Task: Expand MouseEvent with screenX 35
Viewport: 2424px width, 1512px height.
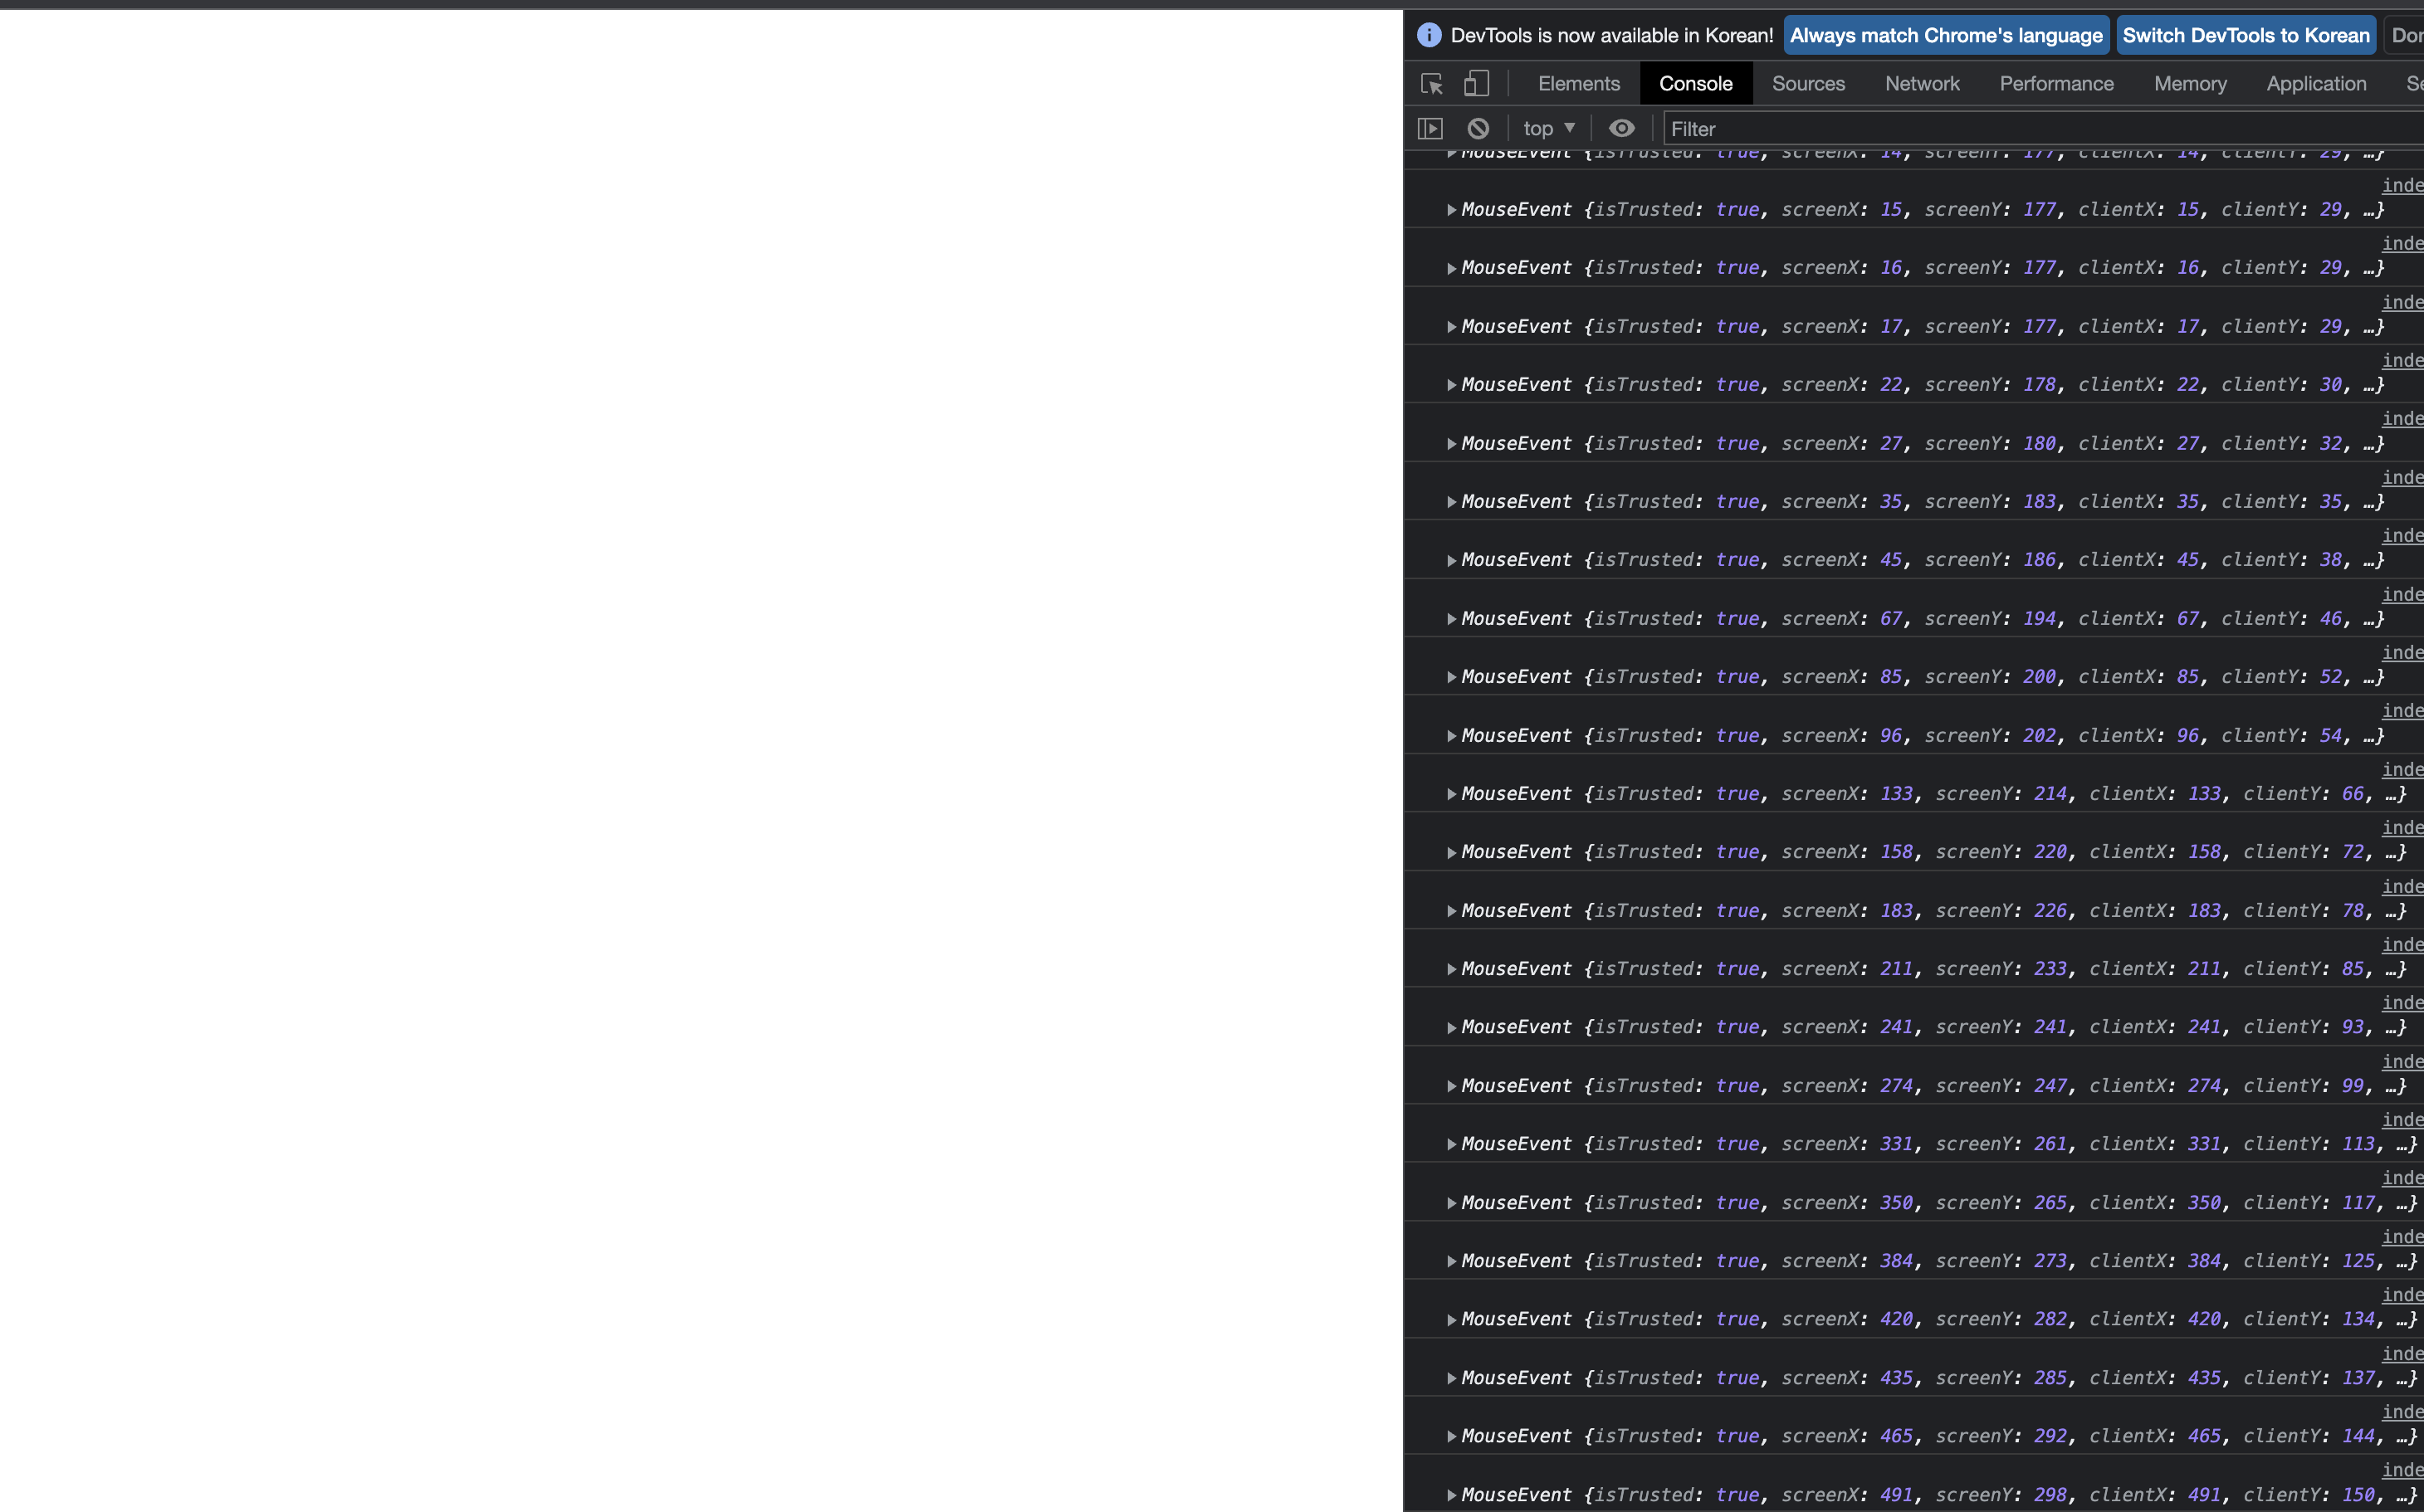Action: coord(1452,502)
